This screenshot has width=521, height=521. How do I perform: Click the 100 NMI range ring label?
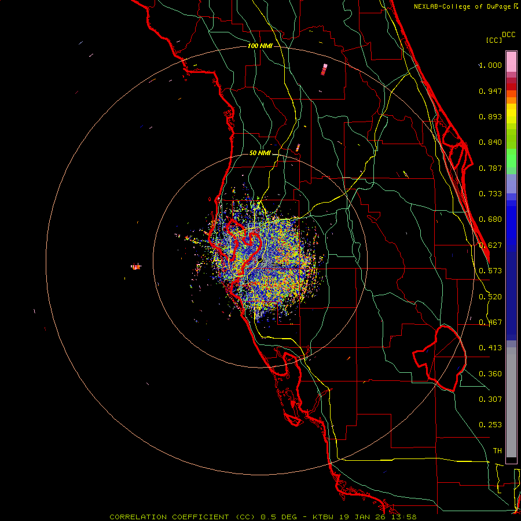coord(260,46)
